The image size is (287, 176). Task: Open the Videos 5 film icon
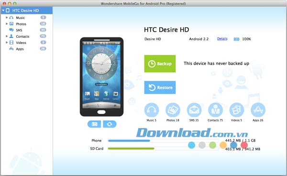(236, 110)
